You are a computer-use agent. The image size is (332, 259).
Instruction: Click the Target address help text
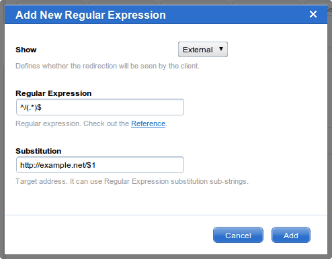[132, 181]
